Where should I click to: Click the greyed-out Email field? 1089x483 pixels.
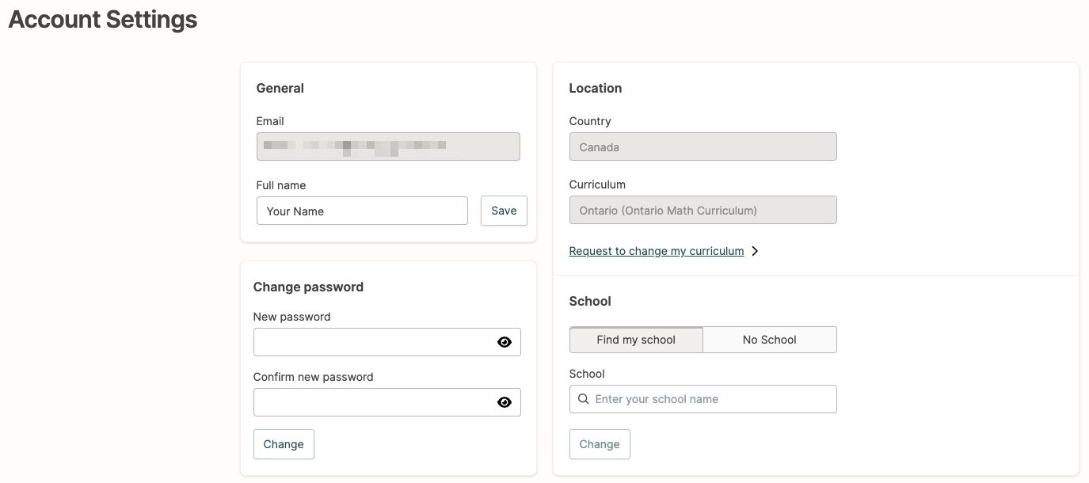[388, 146]
